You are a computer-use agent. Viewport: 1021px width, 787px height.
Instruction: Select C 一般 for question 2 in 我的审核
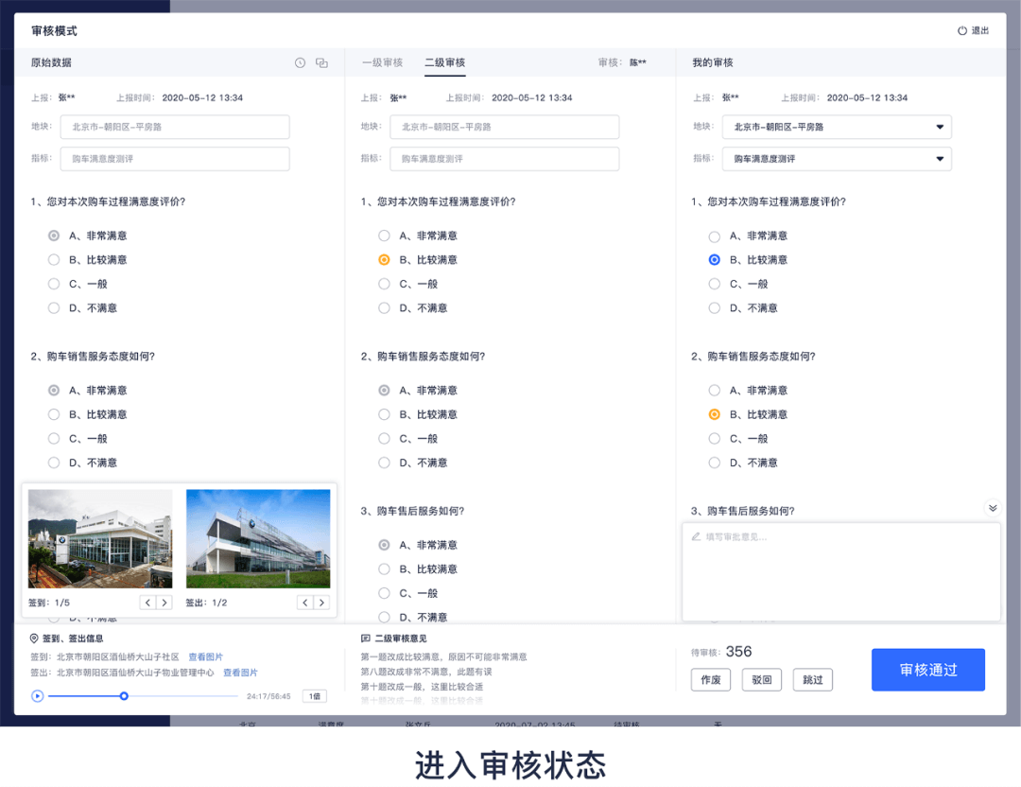pyautogui.click(x=715, y=439)
